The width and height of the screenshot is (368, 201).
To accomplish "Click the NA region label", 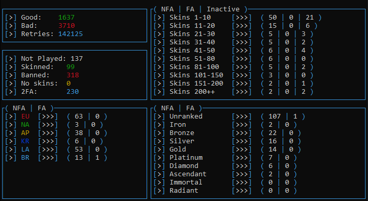I will (x=25, y=125).
